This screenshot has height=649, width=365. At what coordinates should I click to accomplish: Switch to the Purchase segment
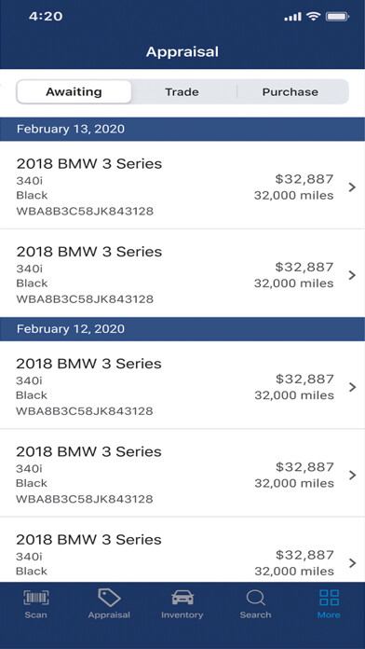pyautogui.click(x=291, y=92)
